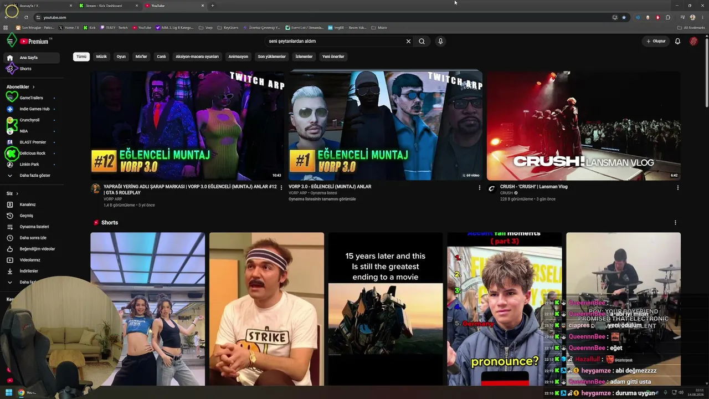The image size is (709, 399).
Task: Open the '15 years later' Shorts thumbnail
Action: (386, 309)
